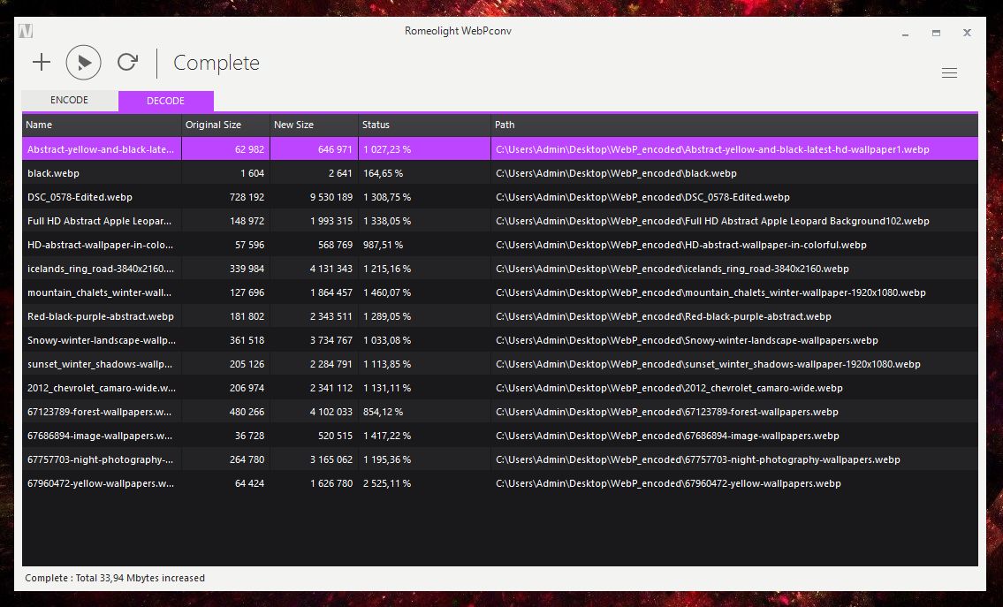Viewport: 1003px width, 607px height.
Task: Select the Red-black-purple-abstract.webp name cell
Action: (102, 316)
